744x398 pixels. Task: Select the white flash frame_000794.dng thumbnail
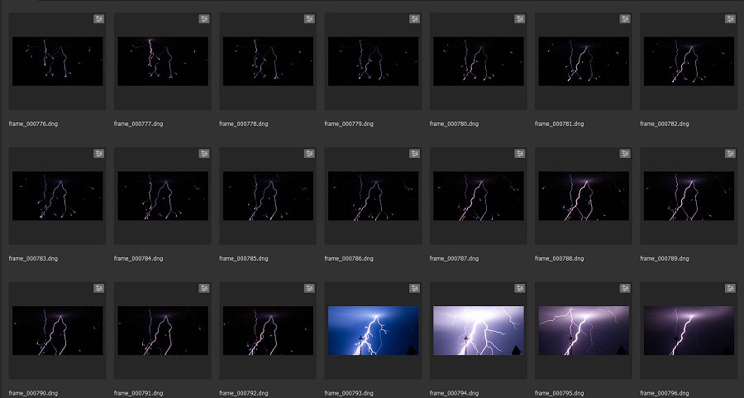coord(479,330)
